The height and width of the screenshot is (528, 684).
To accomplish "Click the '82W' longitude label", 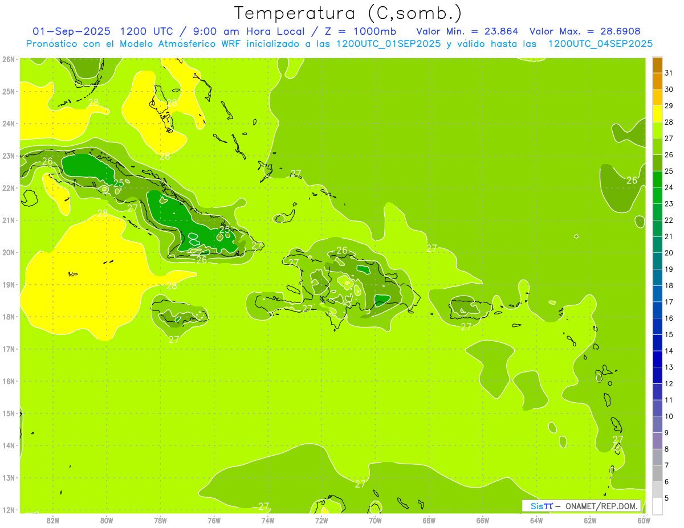I will click(53, 519).
